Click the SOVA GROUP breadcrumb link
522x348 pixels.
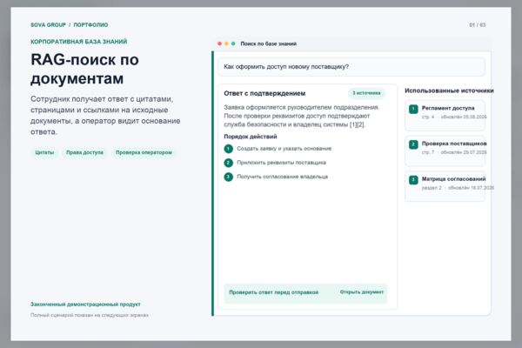point(48,25)
